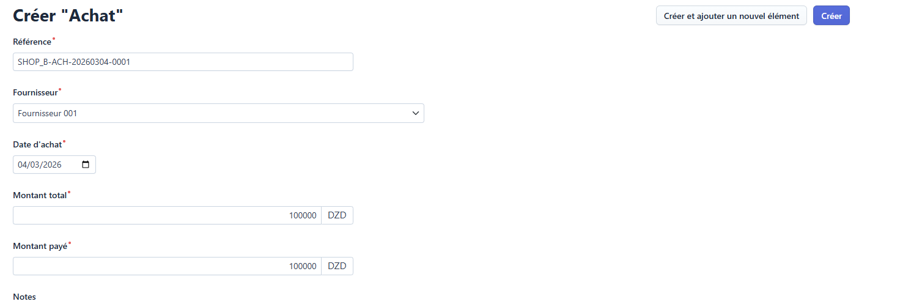Image resolution: width=922 pixels, height=304 pixels.
Task: Click the Créer button
Action: (x=831, y=16)
